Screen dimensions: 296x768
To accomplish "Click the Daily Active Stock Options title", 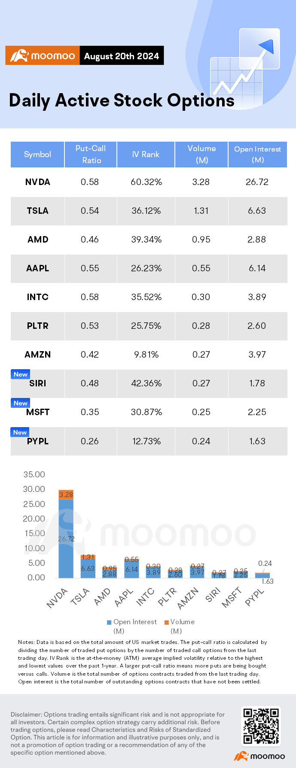I will tap(122, 100).
